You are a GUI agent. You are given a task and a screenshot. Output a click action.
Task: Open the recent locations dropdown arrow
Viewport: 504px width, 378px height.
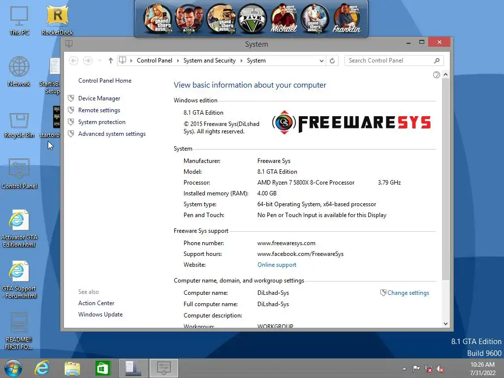[x=99, y=61]
